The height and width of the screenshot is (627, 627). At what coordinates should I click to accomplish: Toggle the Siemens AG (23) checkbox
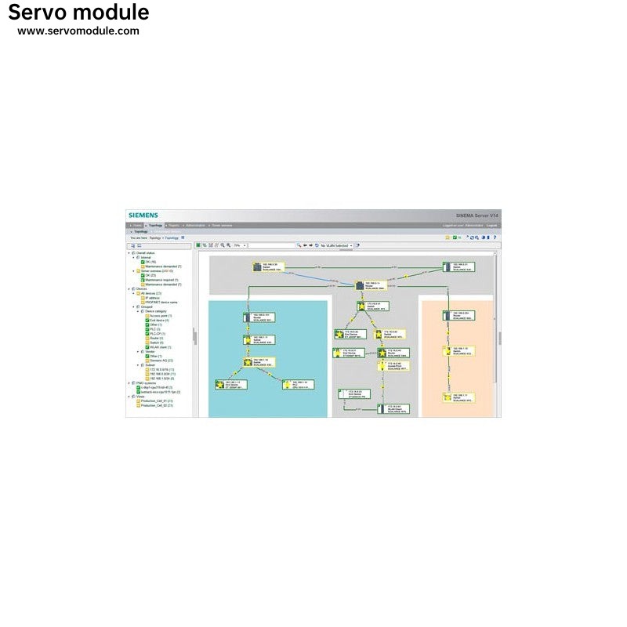click(147, 361)
